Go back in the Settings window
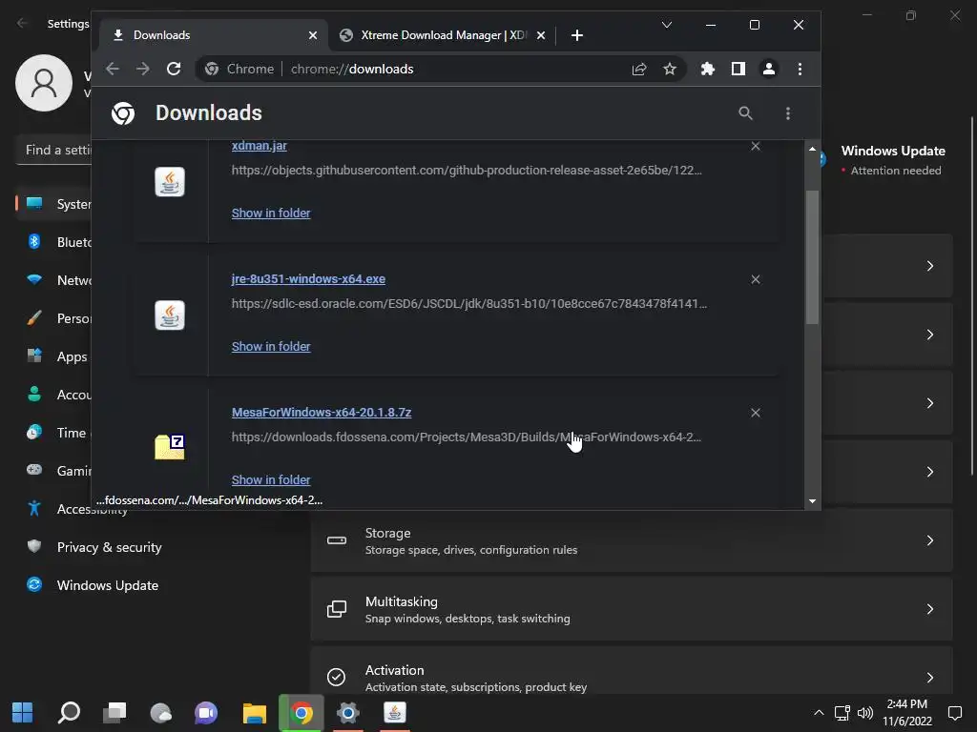The width and height of the screenshot is (977, 732). pyautogui.click(x=23, y=24)
